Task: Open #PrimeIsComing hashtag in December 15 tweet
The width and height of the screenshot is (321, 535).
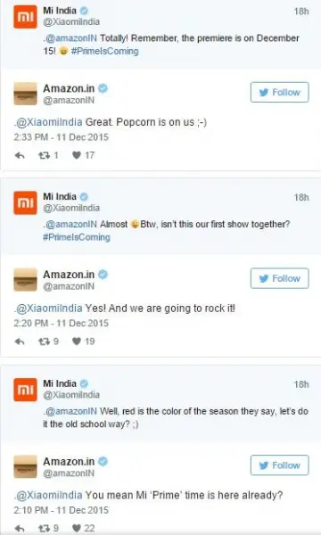Action: click(x=104, y=51)
